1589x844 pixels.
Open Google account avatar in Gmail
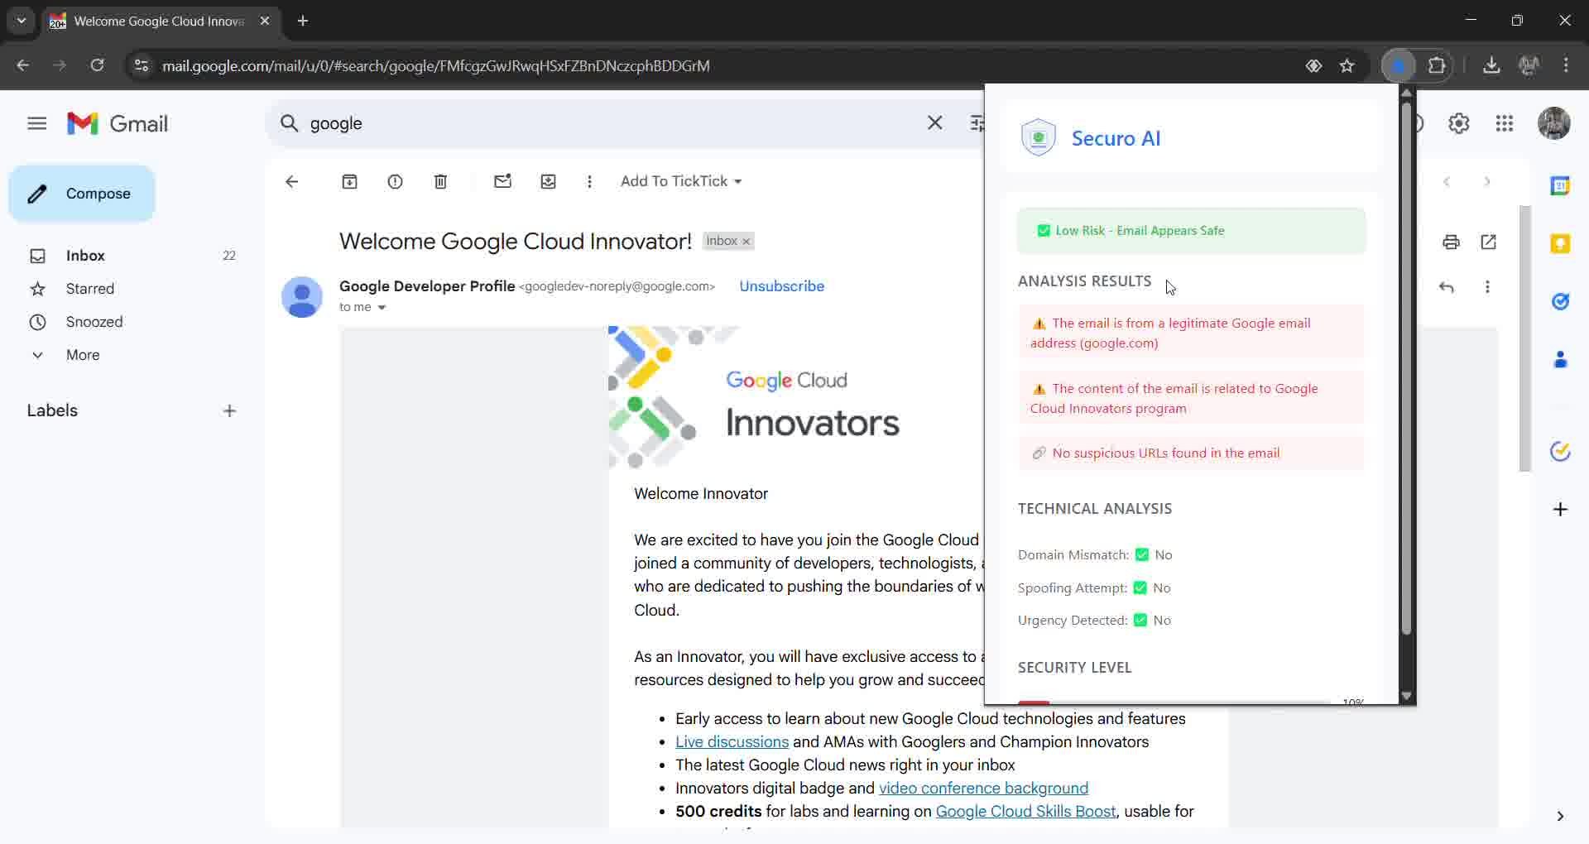tap(1554, 124)
